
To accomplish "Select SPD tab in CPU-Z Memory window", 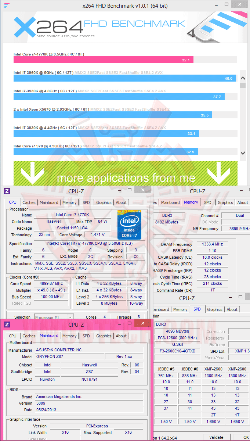I will (x=208, y=202).
